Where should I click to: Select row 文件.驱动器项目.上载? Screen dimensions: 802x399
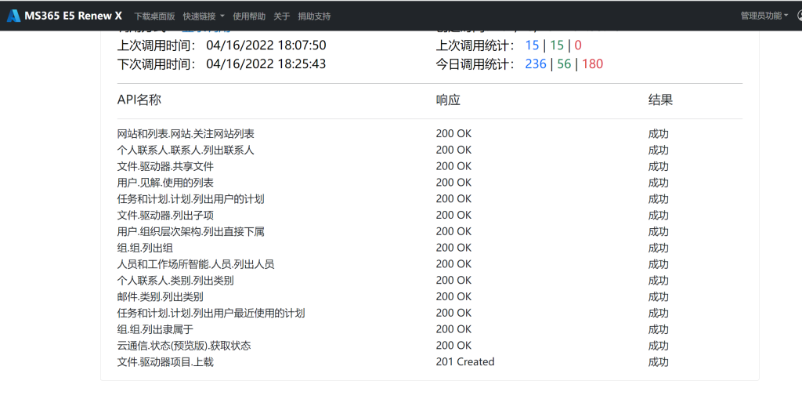pyautogui.click(x=430, y=362)
